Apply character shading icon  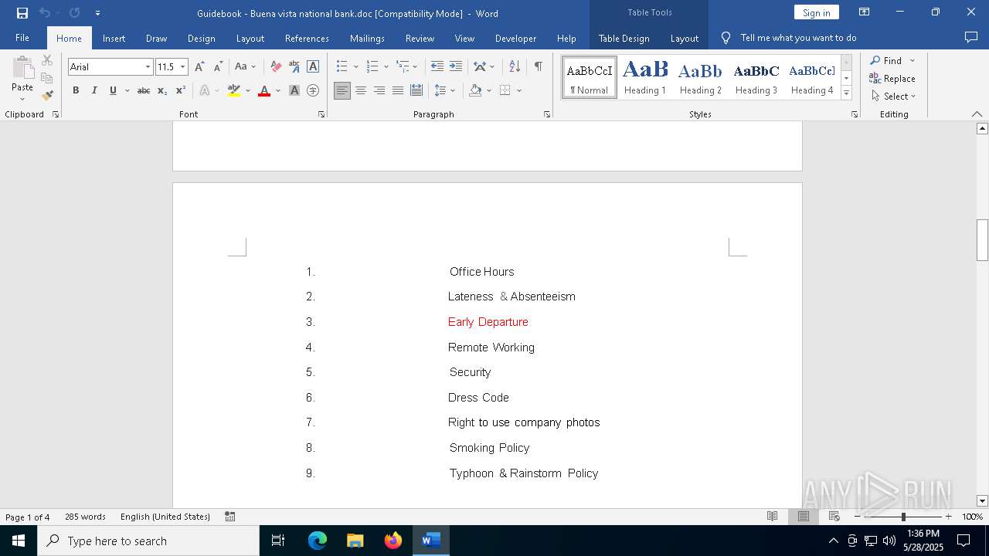click(294, 90)
